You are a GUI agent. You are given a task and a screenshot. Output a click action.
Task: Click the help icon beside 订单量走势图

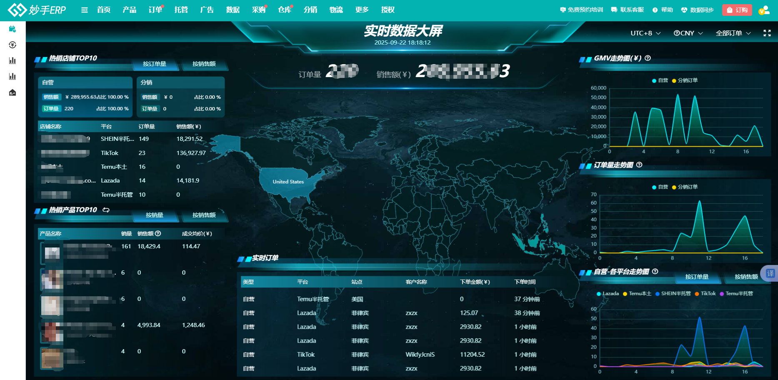point(639,165)
